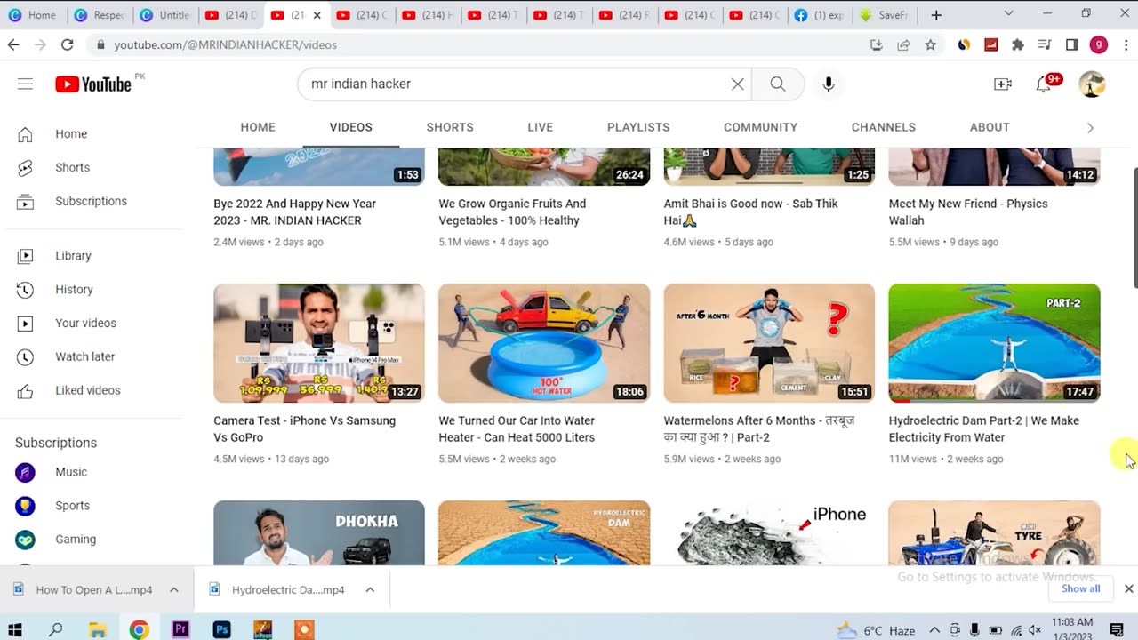
Task: Switch to the SHORTS channel tab
Action: tap(450, 127)
